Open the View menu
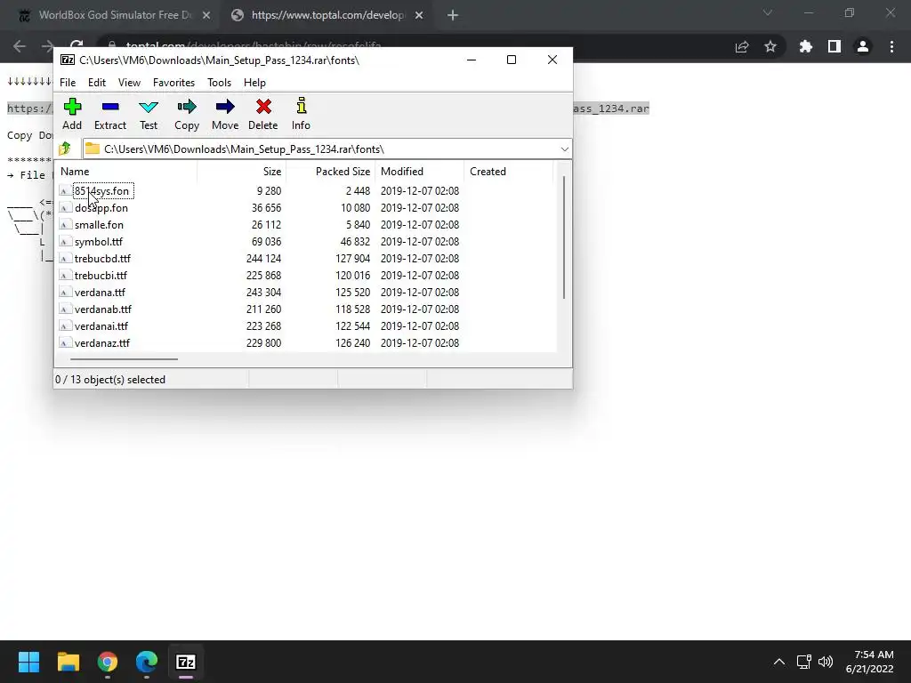The height and width of the screenshot is (683, 911). click(129, 83)
